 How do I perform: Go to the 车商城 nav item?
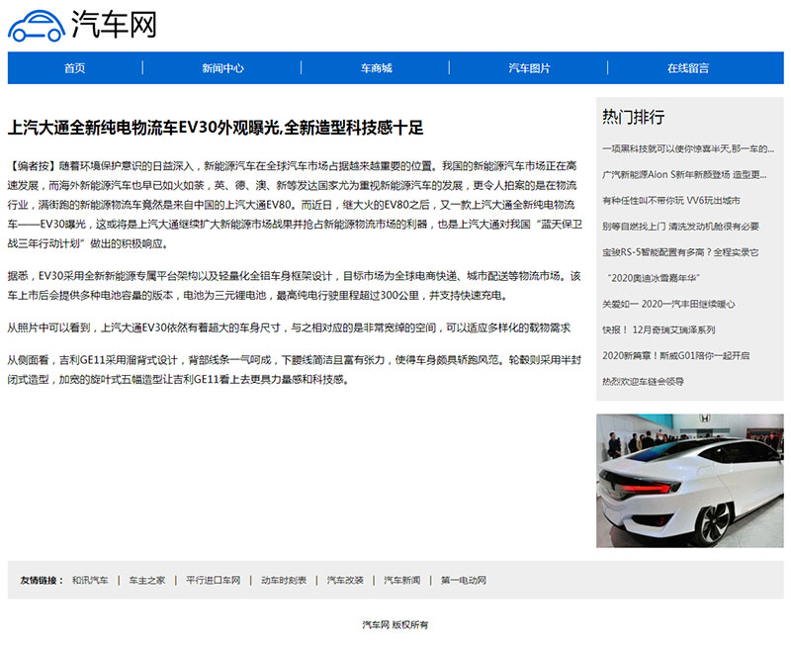coord(376,68)
